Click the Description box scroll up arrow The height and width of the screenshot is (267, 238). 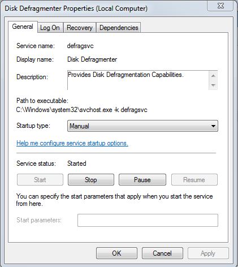coord(213,76)
